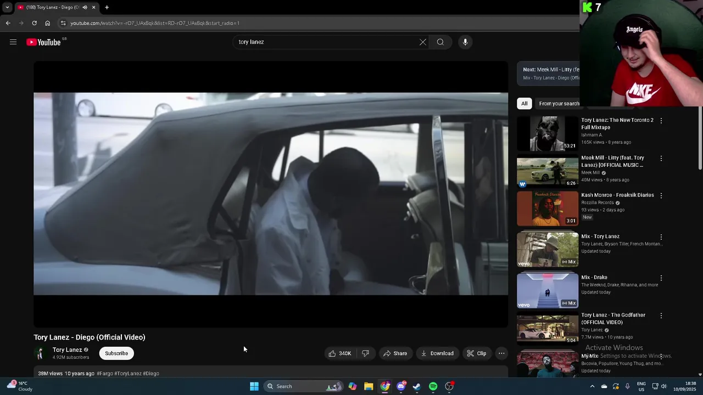This screenshot has width=703, height=395.
Task: Open site information icon in address bar
Action: [x=63, y=23]
